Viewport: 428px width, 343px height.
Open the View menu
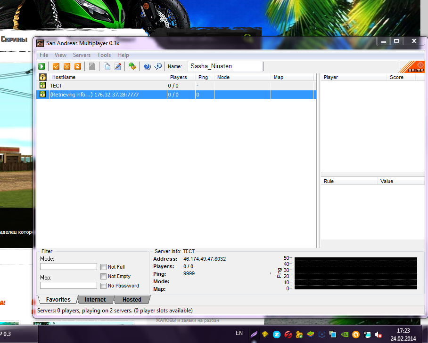(x=60, y=55)
